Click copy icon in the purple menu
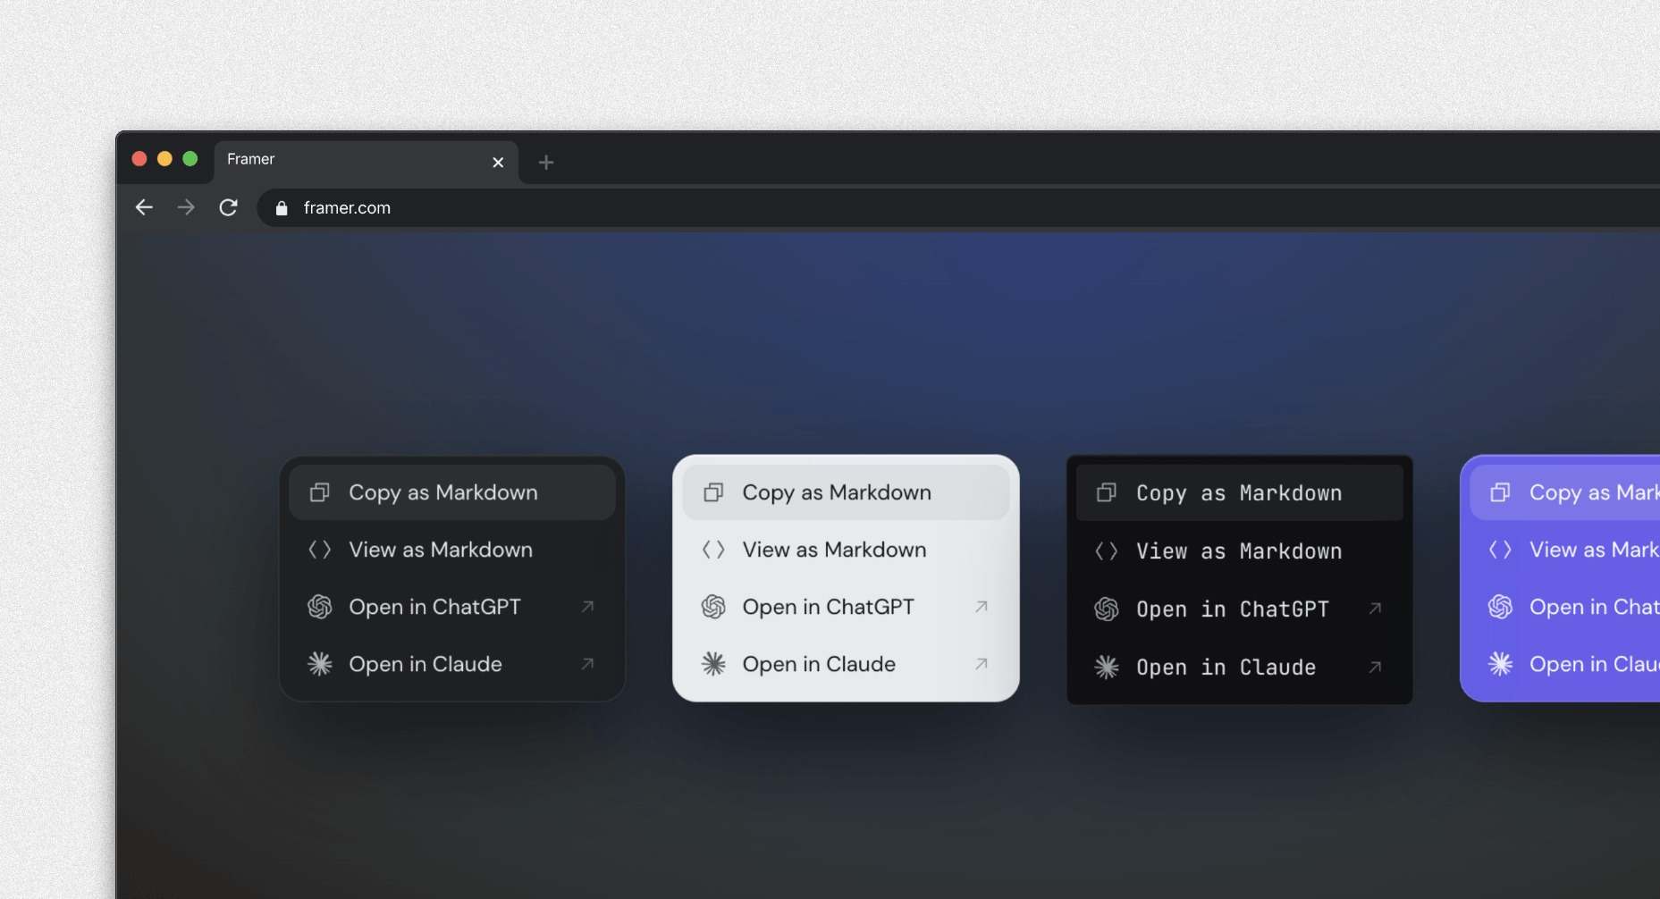Screen dimensions: 1660x899 tap(1500, 492)
